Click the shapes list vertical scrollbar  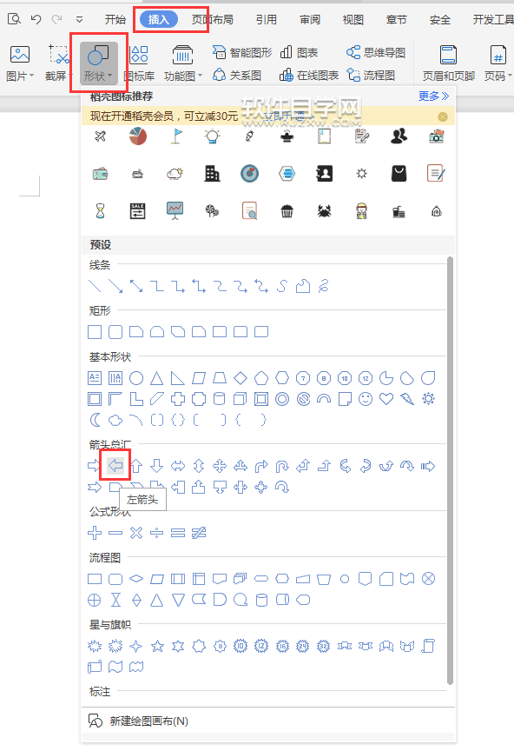(450, 470)
